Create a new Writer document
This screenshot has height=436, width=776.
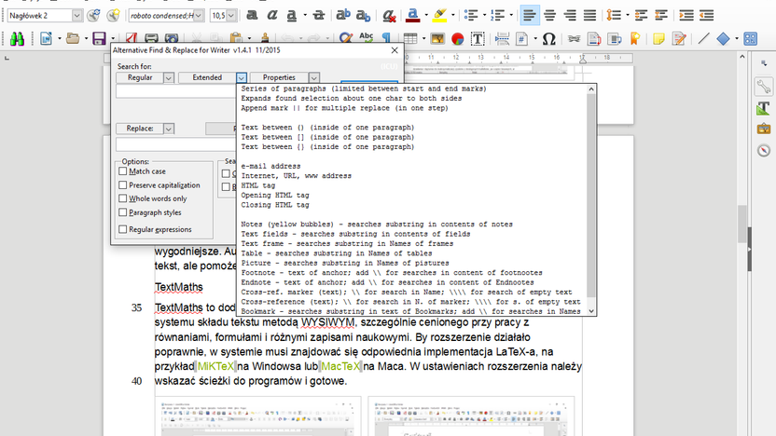pos(46,38)
